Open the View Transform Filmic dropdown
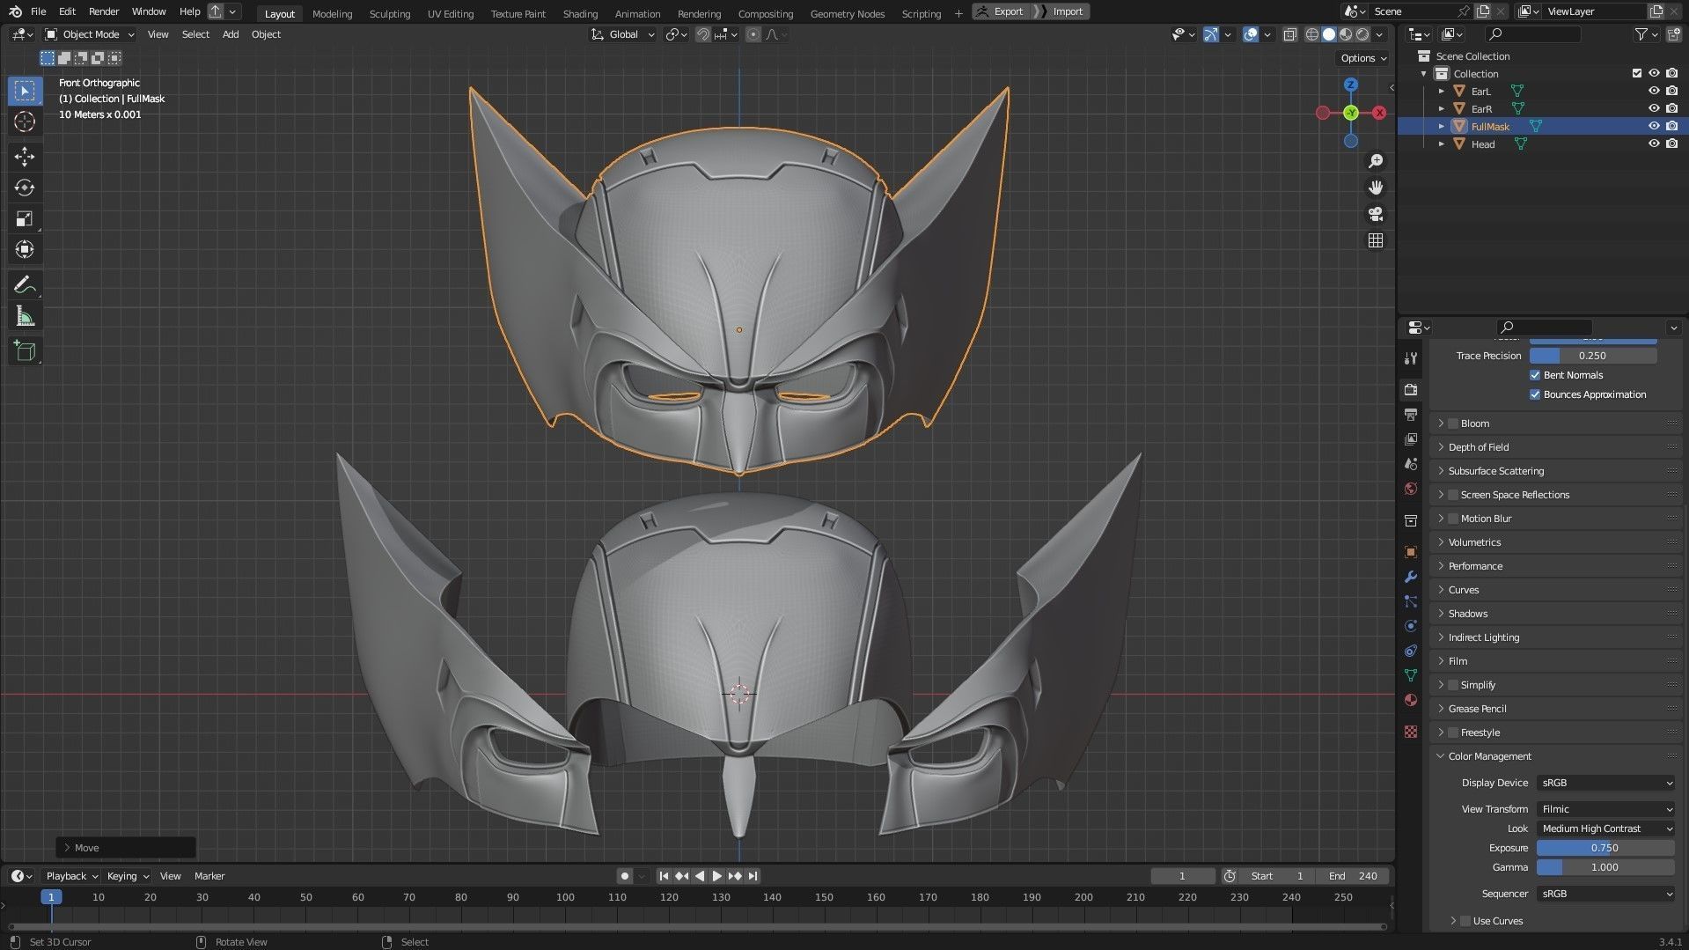1689x950 pixels. (1605, 809)
